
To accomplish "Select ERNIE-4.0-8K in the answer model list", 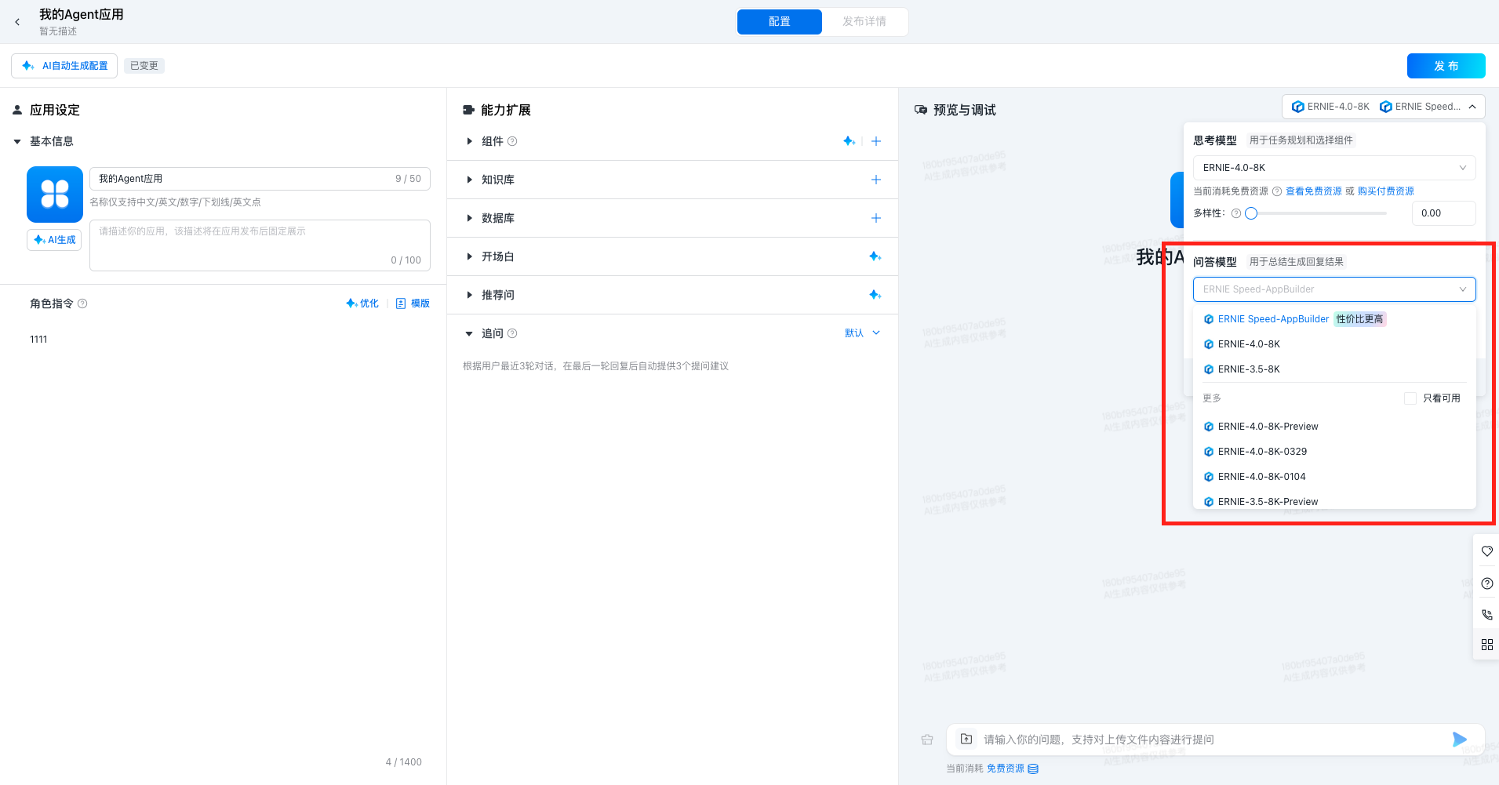I will (x=1334, y=344).
